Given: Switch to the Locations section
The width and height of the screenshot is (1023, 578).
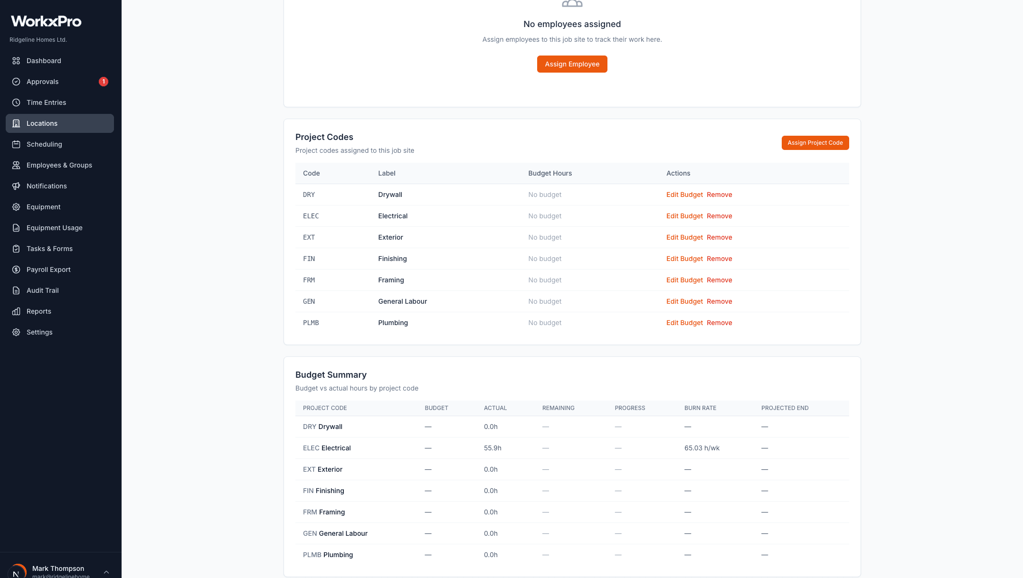Looking at the screenshot, I should click(42, 123).
